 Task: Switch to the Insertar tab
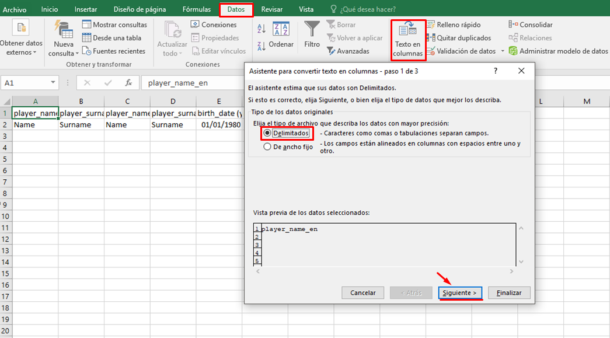[x=86, y=9]
